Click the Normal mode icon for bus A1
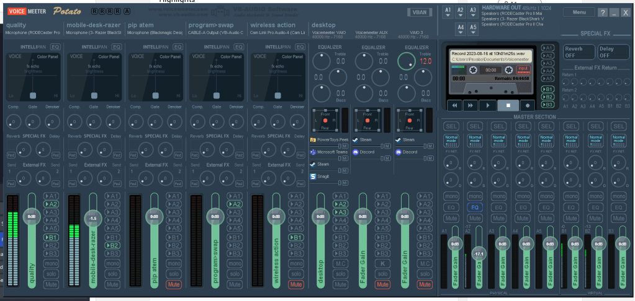The height and width of the screenshot is (301, 635). coord(451,141)
